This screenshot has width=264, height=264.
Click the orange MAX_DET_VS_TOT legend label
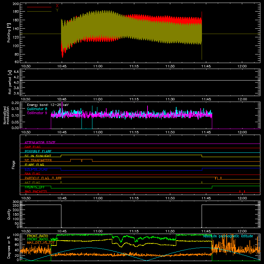point(41,243)
